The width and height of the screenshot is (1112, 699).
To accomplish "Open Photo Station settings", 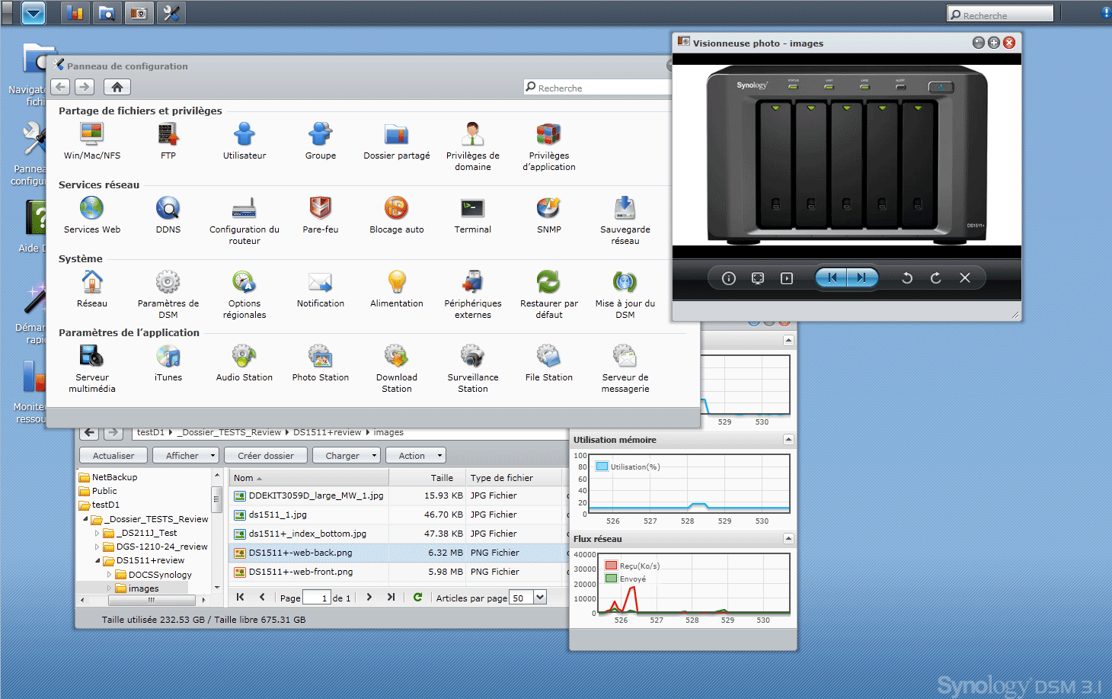I will click(320, 356).
